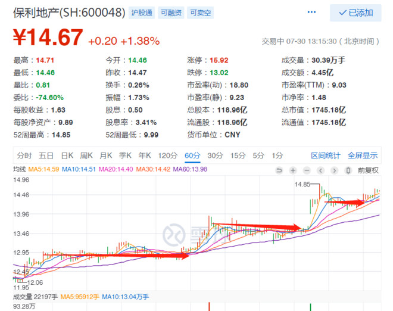Click the change value +0.20 +1.38%

coord(124,41)
